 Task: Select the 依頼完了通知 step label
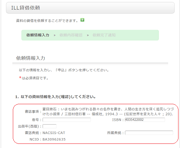point(104,35)
